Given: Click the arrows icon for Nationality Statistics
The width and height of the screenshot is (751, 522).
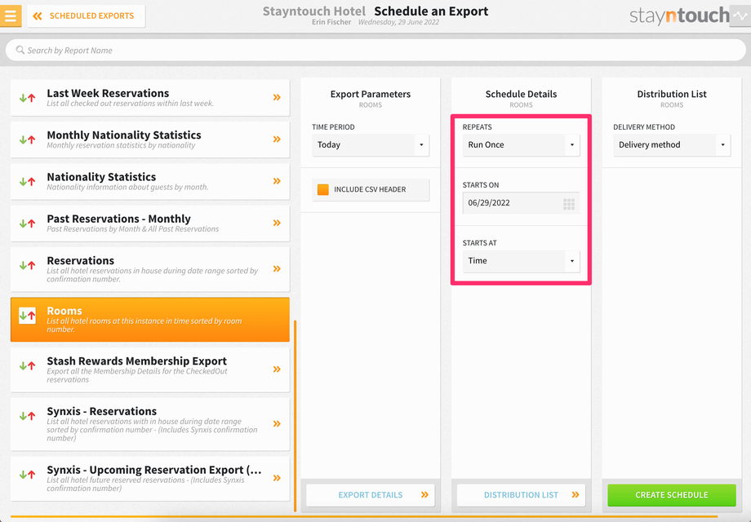Looking at the screenshot, I should click(x=27, y=182).
